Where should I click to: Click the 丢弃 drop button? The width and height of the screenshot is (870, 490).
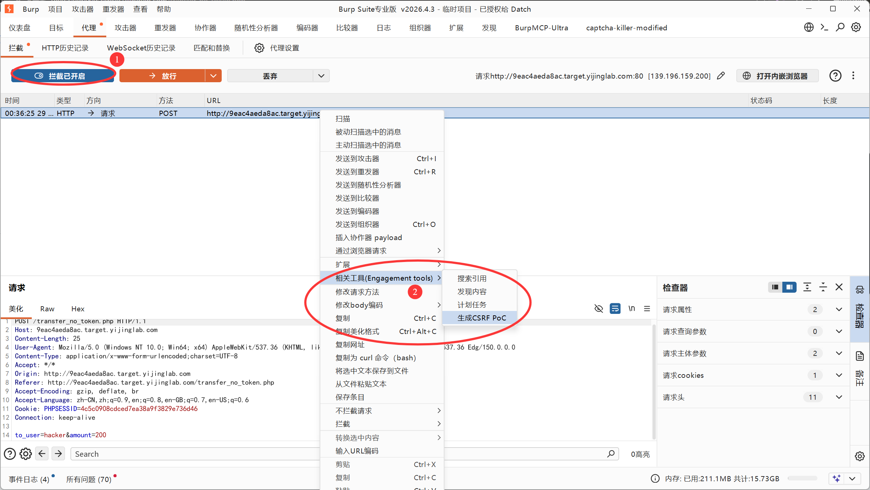(x=270, y=76)
